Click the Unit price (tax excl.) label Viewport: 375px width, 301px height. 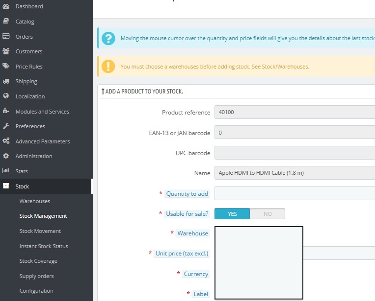pyautogui.click(x=182, y=254)
